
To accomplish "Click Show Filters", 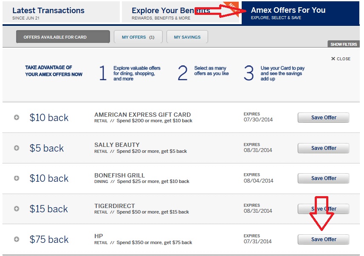I will coord(344,44).
